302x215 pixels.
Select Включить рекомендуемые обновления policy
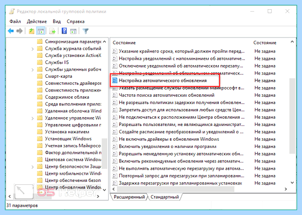coord(181,161)
